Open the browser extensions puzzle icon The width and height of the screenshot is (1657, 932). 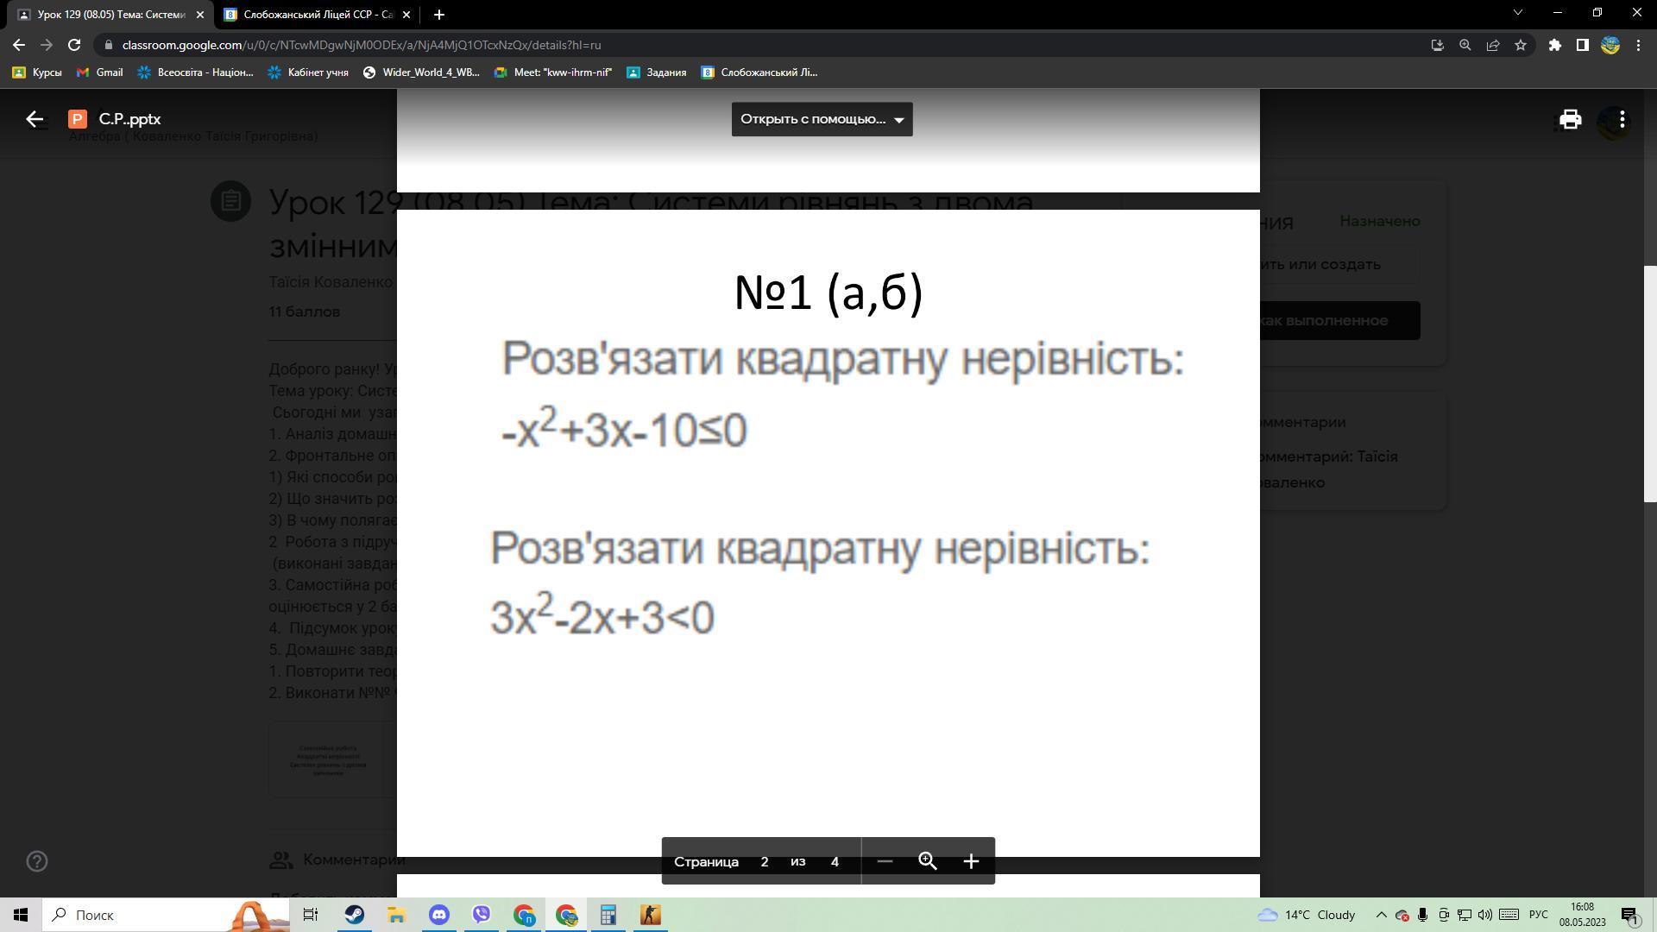pyautogui.click(x=1554, y=45)
